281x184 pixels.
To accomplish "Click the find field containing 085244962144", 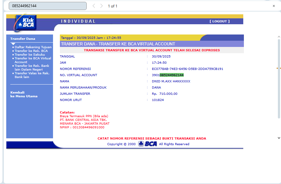I will pos(48,6).
